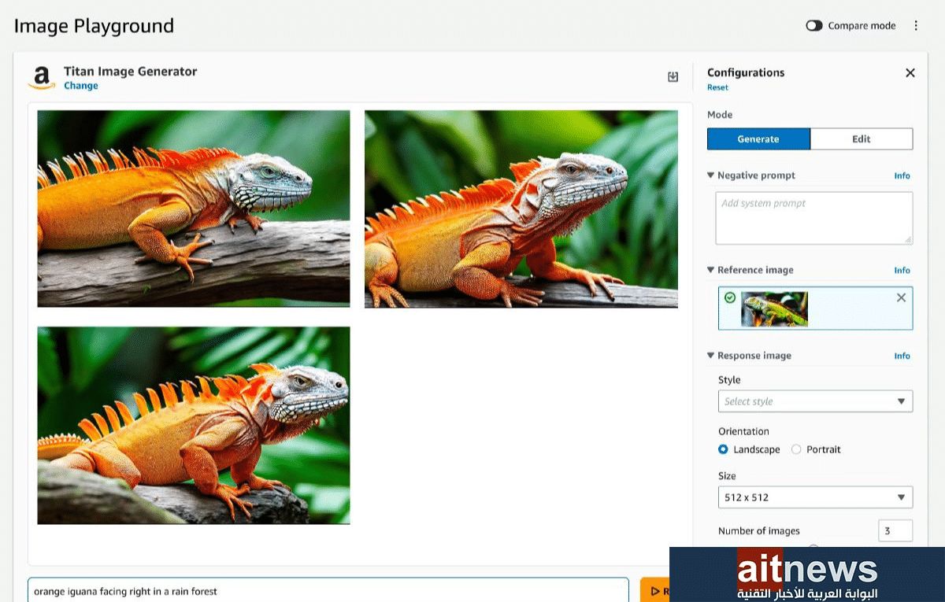Image resolution: width=945 pixels, height=602 pixels.
Task: Collapse the Negative prompt section
Action: (711, 175)
